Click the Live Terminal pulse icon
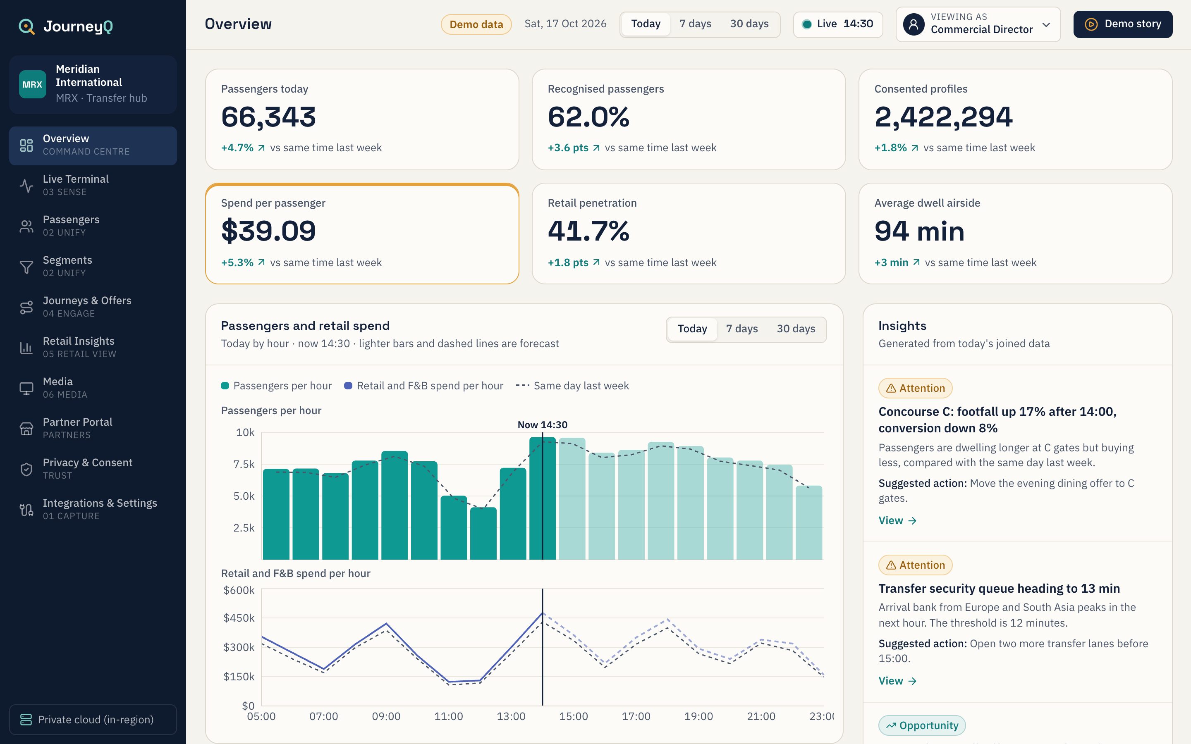Image resolution: width=1191 pixels, height=744 pixels. coord(26,186)
